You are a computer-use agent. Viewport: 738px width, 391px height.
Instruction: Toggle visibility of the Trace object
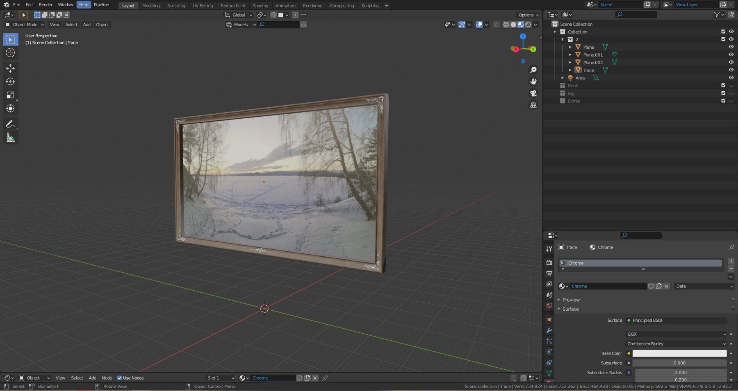pyautogui.click(x=731, y=70)
